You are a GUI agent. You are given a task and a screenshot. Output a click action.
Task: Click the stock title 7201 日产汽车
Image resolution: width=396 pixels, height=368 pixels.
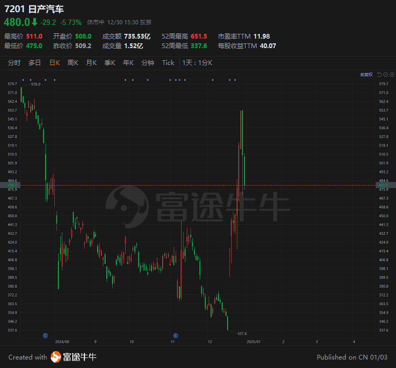pos(34,9)
